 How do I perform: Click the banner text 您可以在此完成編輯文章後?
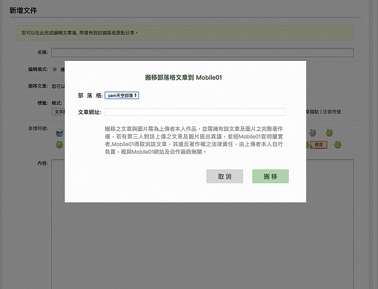pos(49,33)
